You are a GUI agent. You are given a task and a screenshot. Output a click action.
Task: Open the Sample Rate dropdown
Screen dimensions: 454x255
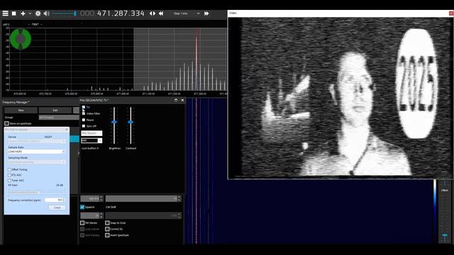point(36,152)
